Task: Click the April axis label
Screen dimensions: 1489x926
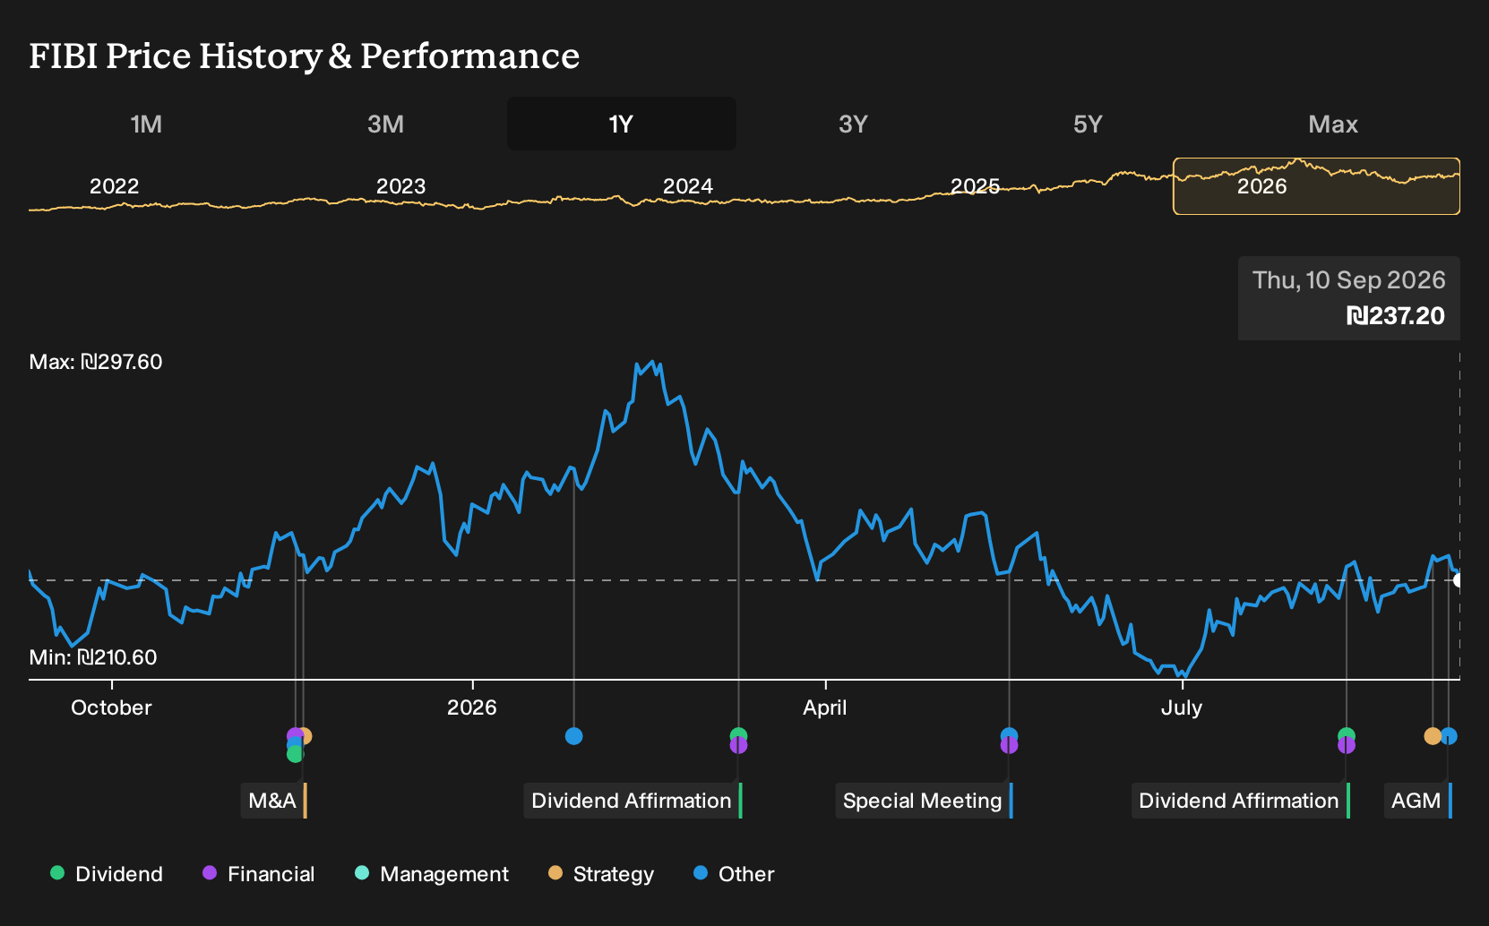Action: (x=825, y=707)
